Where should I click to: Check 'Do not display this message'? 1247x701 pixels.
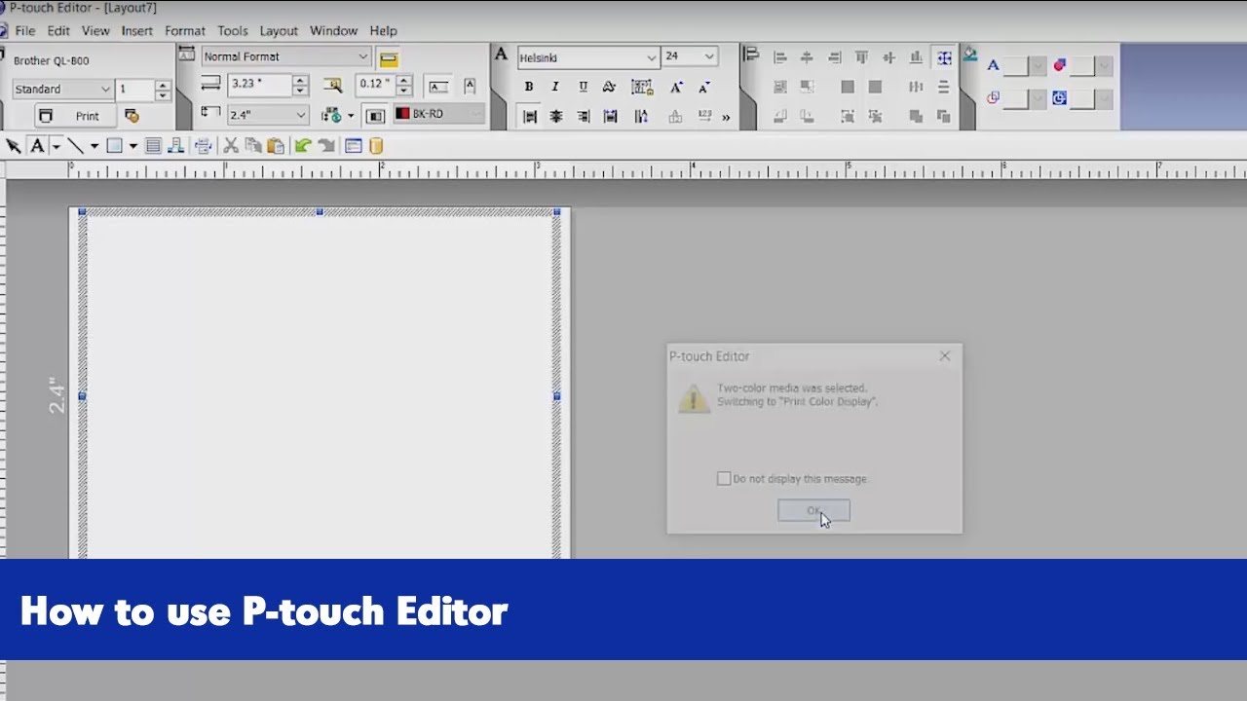tap(724, 479)
